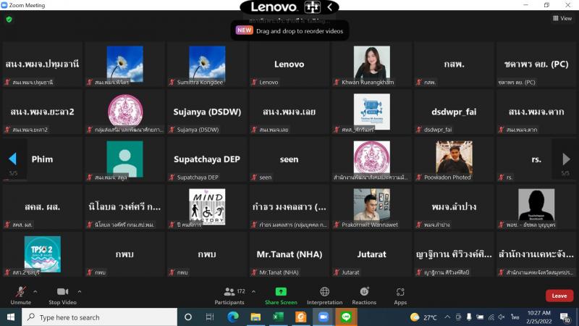Open the Reactions menu
The width and height of the screenshot is (579, 326).
pyautogui.click(x=364, y=296)
